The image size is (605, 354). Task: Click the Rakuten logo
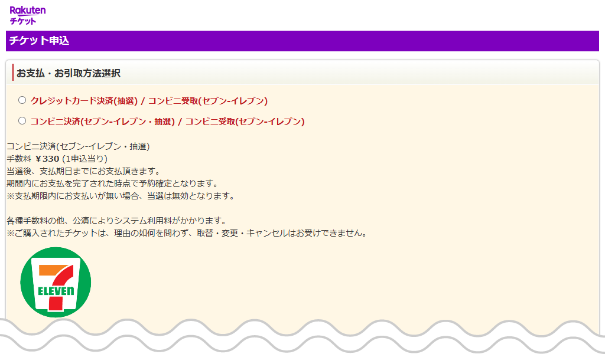pos(27,9)
